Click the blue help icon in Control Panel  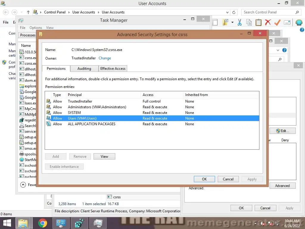[302, 30]
